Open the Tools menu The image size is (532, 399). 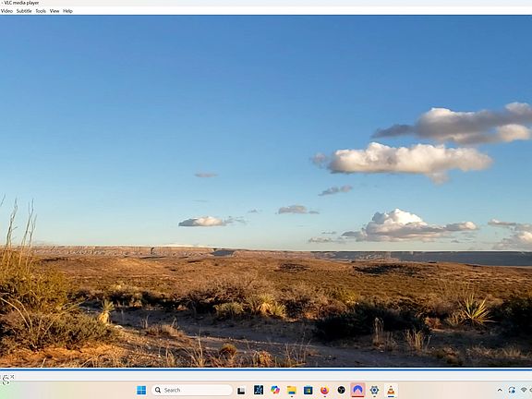pyautogui.click(x=41, y=11)
